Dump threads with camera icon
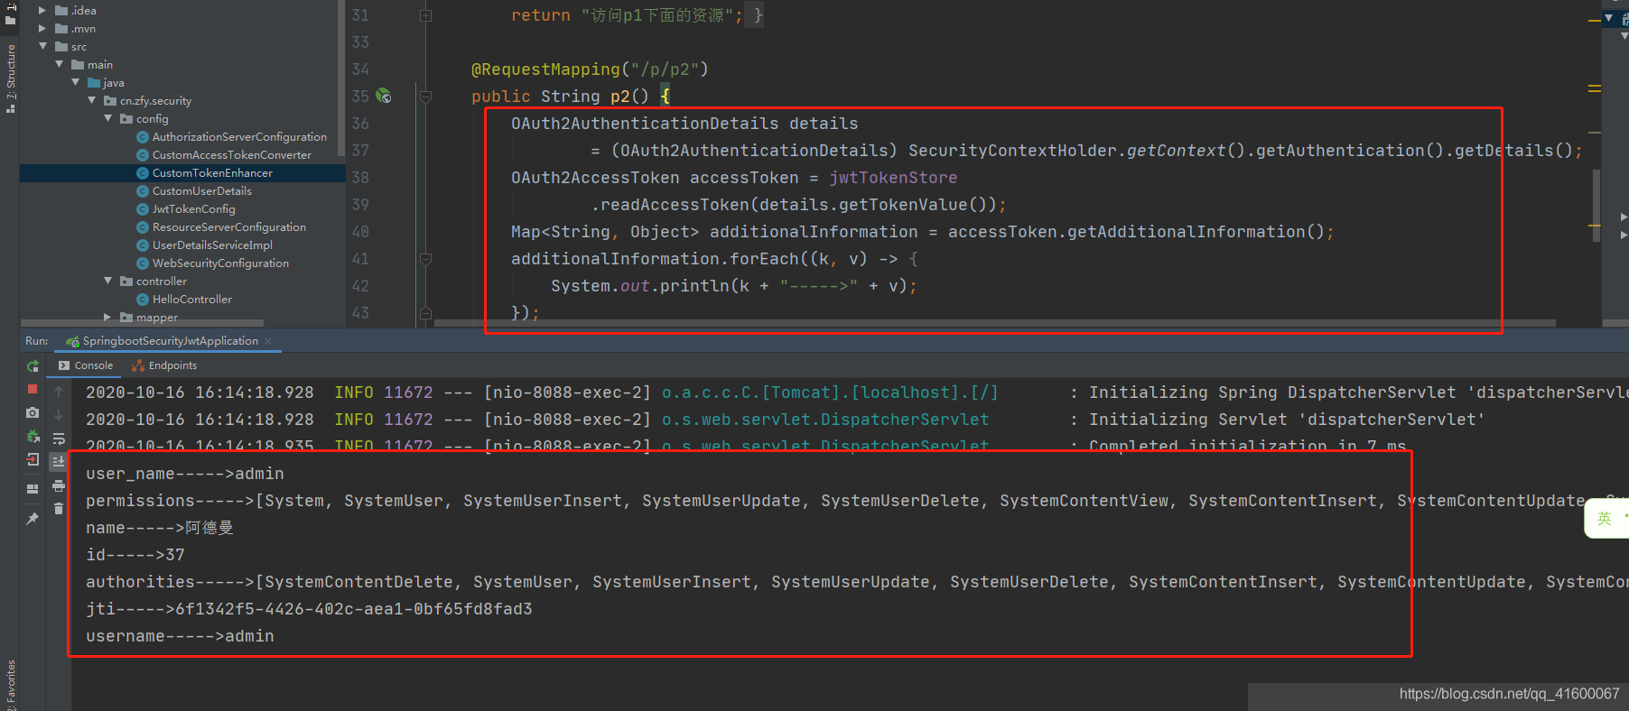The height and width of the screenshot is (711, 1629). 33,412
